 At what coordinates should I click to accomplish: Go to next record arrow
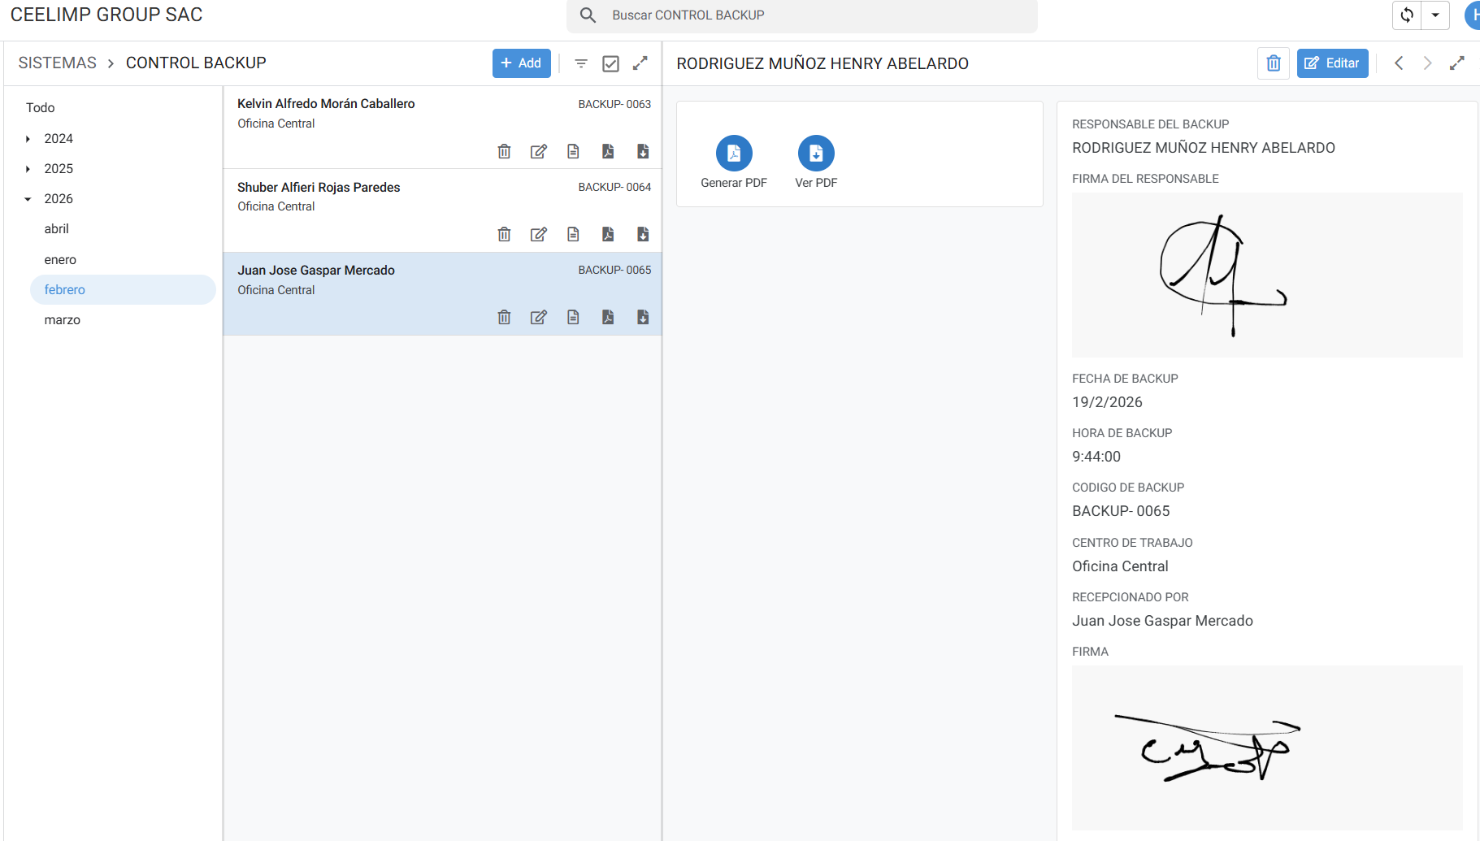1427,63
